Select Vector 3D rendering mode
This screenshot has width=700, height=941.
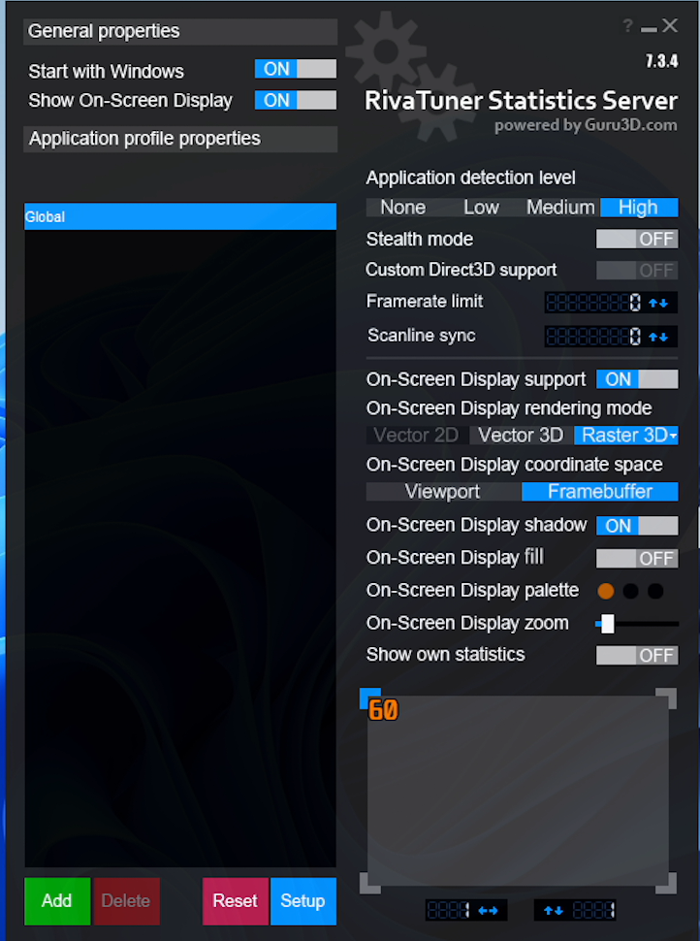pyautogui.click(x=521, y=436)
